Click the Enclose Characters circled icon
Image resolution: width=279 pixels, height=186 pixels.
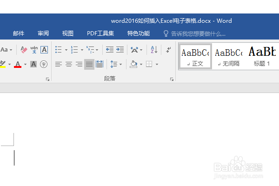44,64
